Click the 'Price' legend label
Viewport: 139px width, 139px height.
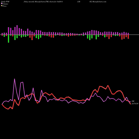coord(4,6)
